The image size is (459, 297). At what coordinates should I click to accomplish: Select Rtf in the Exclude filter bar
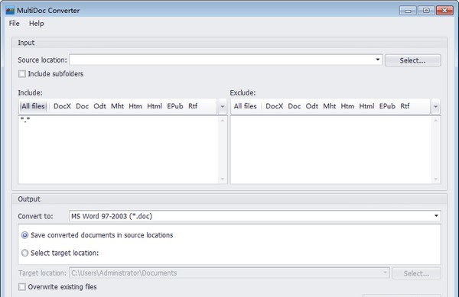pos(405,106)
